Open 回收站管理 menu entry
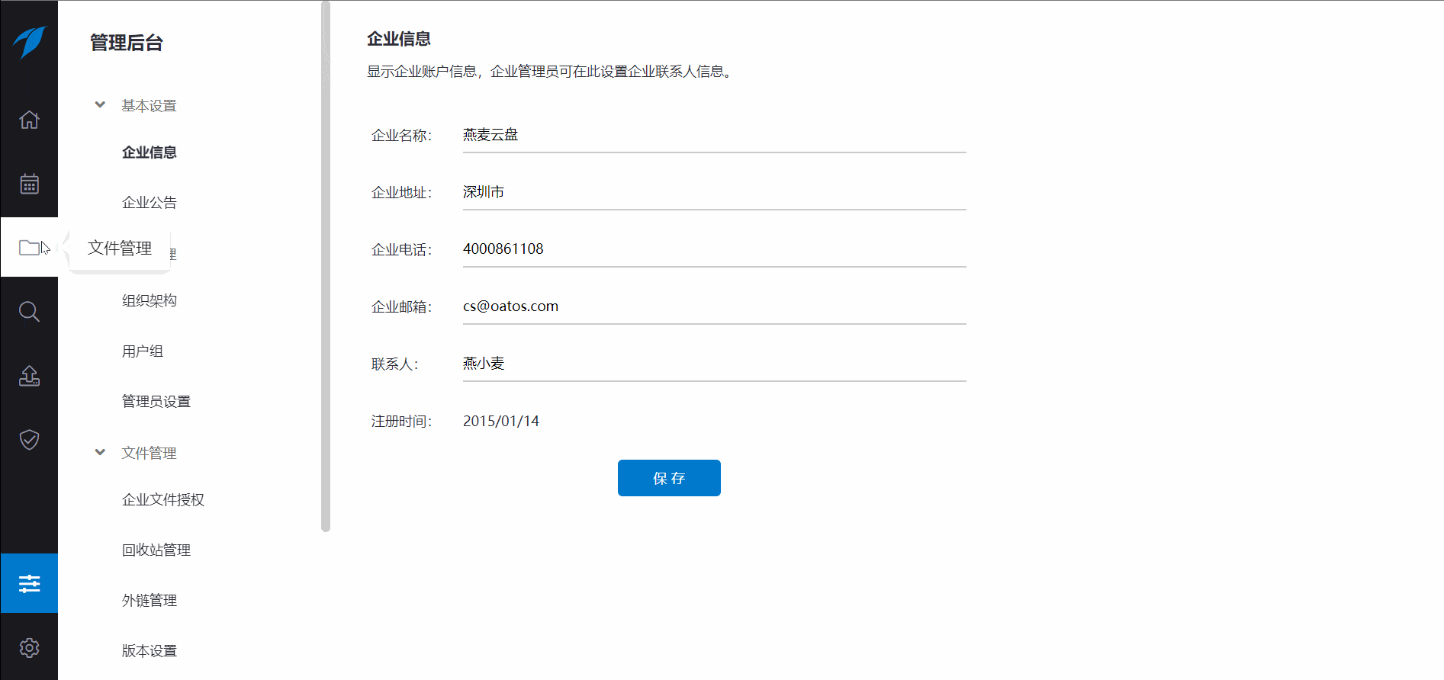Screen dimensions: 1444x680 coord(156,550)
